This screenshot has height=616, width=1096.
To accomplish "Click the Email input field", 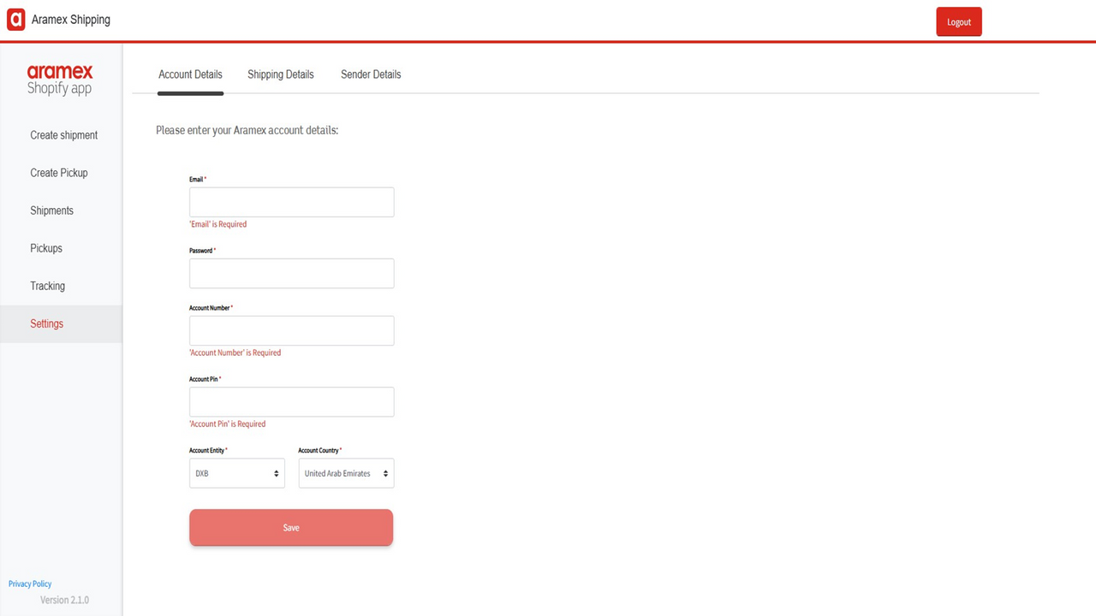I will pos(290,202).
